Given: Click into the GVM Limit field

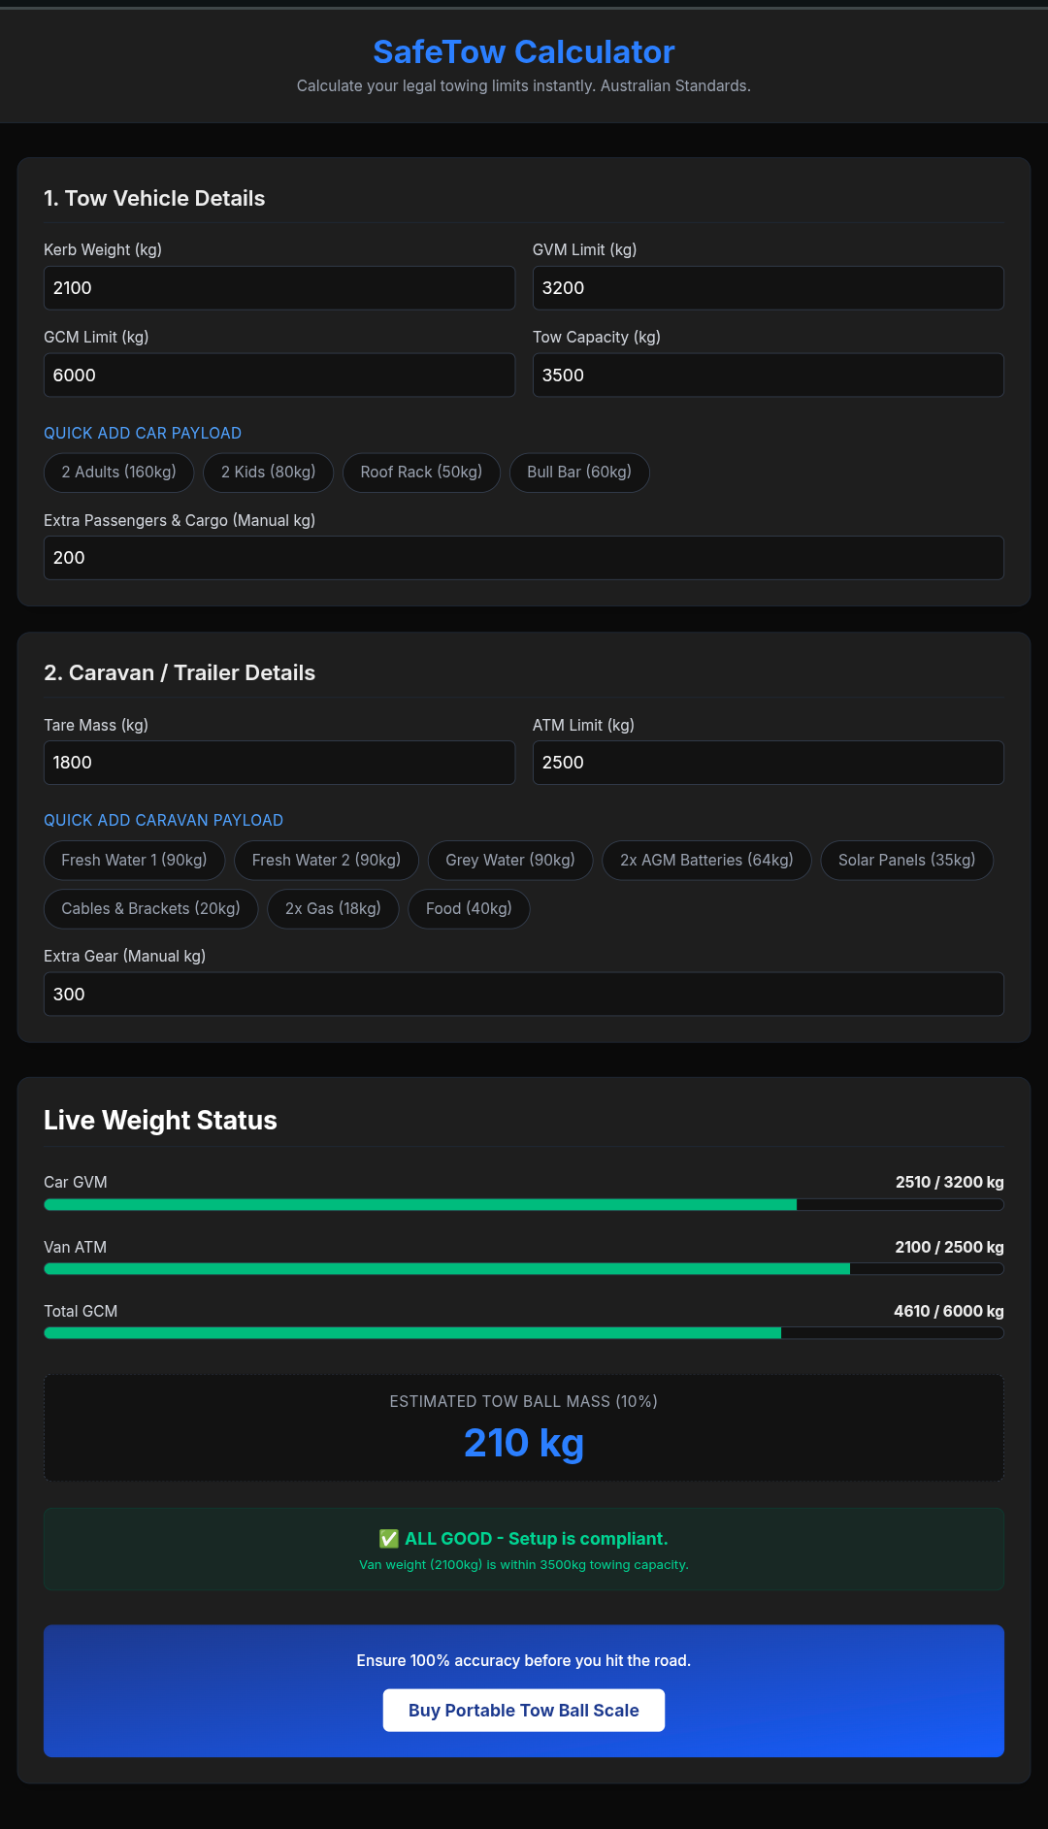Looking at the screenshot, I should [x=769, y=288].
